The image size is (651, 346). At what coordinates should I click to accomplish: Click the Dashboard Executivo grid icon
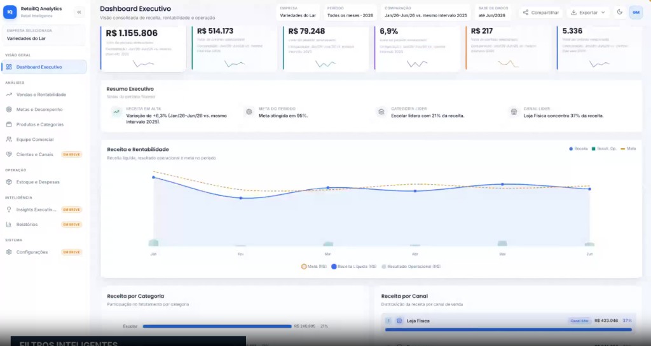click(9, 67)
